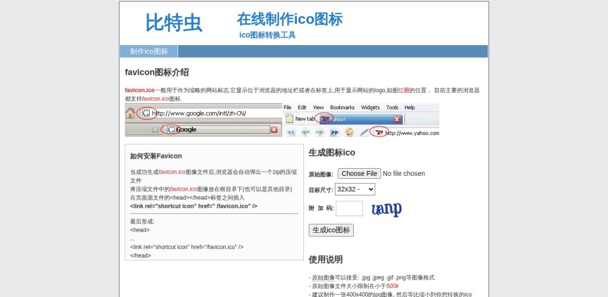Screen dimensions: 608x297
Task: Click the New tab page icon
Action: pos(290,119)
